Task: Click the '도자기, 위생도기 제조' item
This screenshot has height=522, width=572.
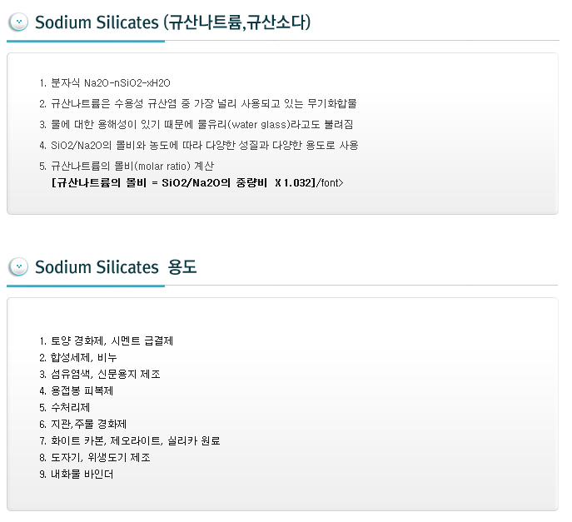Action: point(101,457)
